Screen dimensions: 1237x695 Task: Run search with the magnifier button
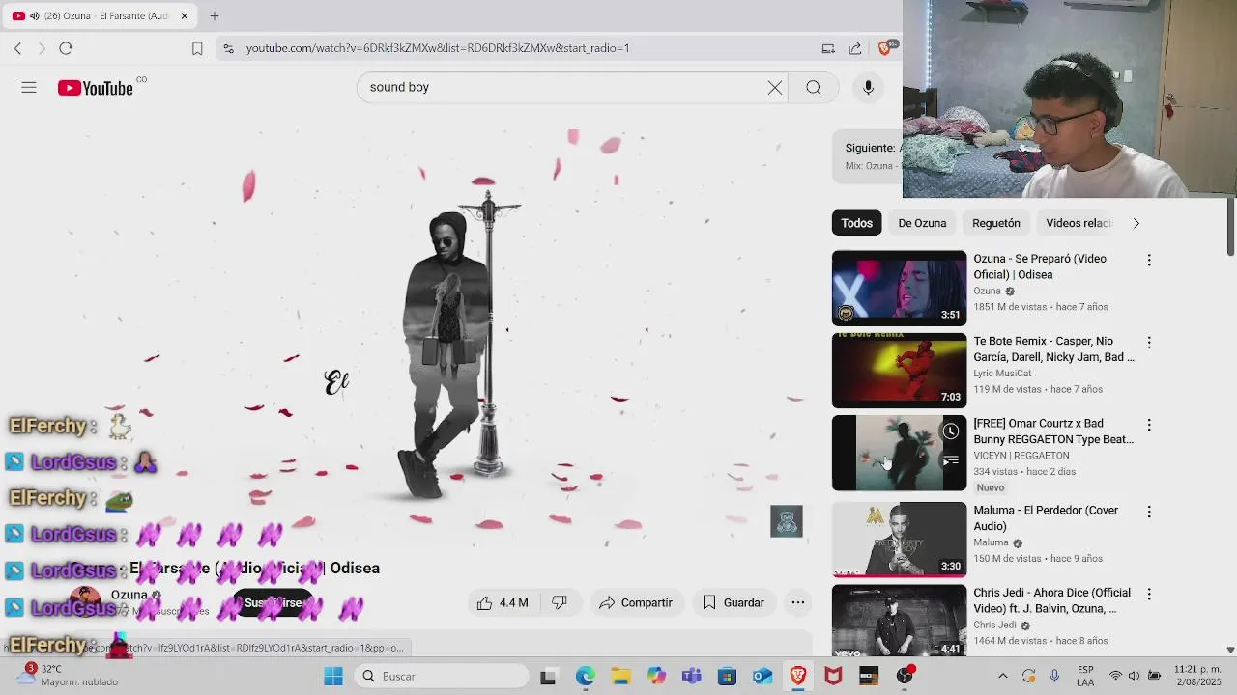pos(814,88)
